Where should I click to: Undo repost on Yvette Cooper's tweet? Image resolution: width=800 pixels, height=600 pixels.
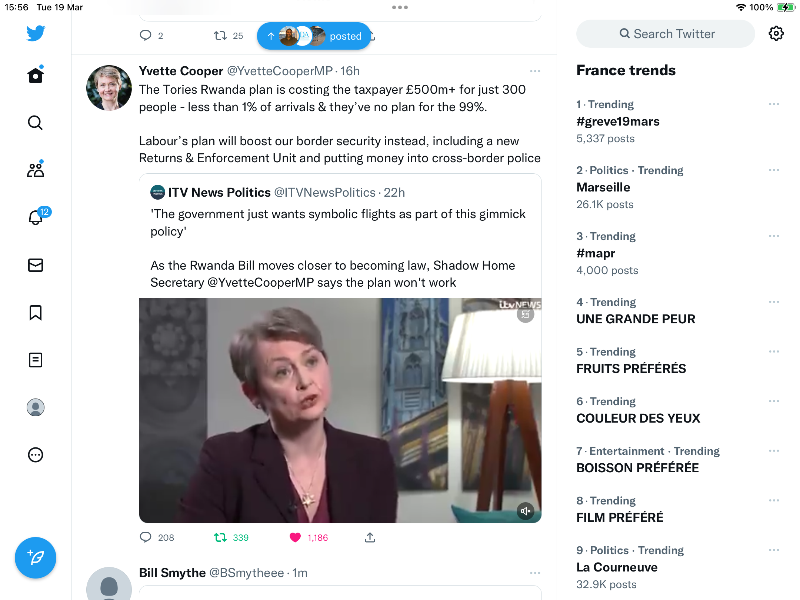tap(220, 537)
